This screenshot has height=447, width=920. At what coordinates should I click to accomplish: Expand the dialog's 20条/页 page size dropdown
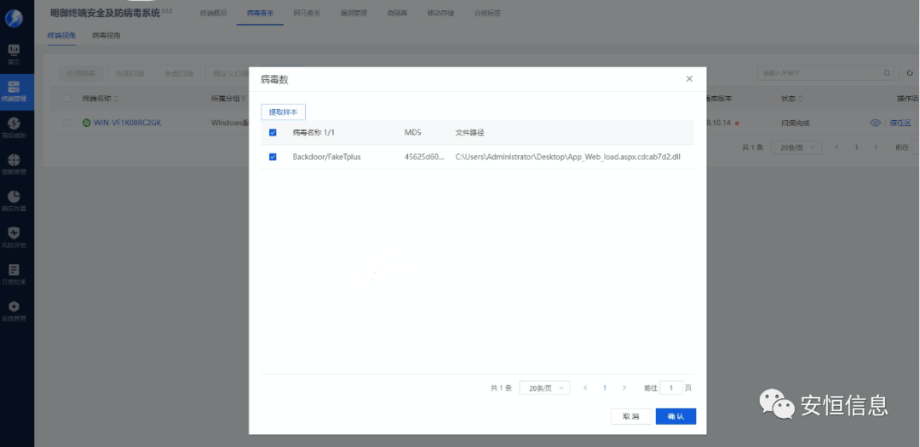pyautogui.click(x=543, y=387)
